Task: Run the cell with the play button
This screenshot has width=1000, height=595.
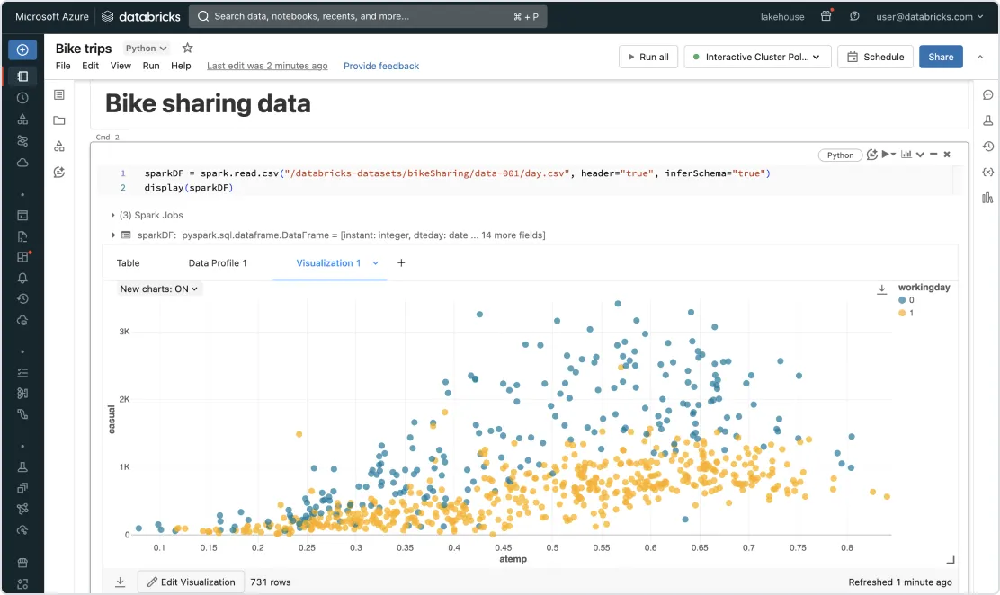Action: (885, 155)
